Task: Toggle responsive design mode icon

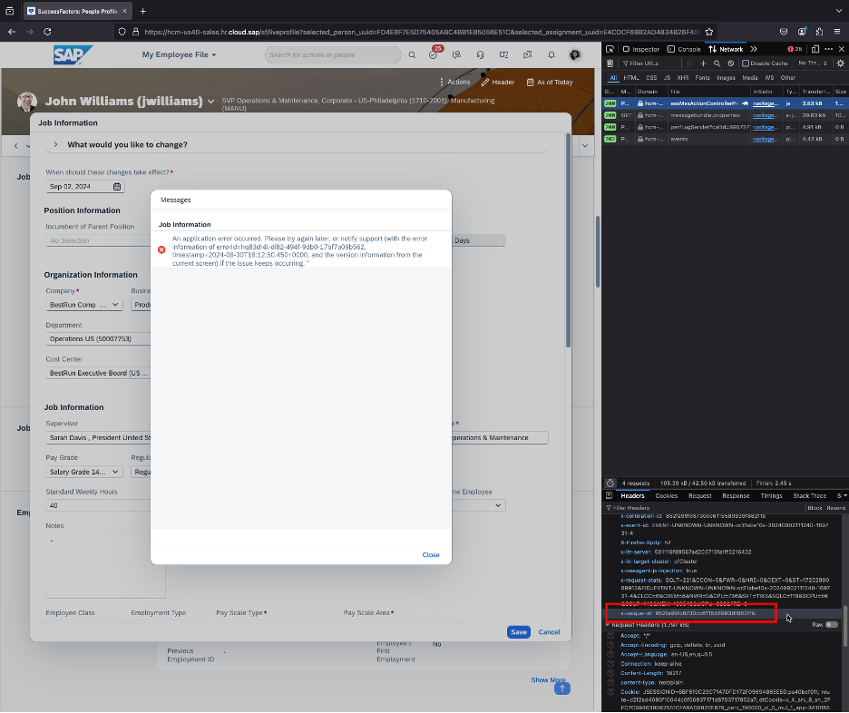Action: click(815, 49)
